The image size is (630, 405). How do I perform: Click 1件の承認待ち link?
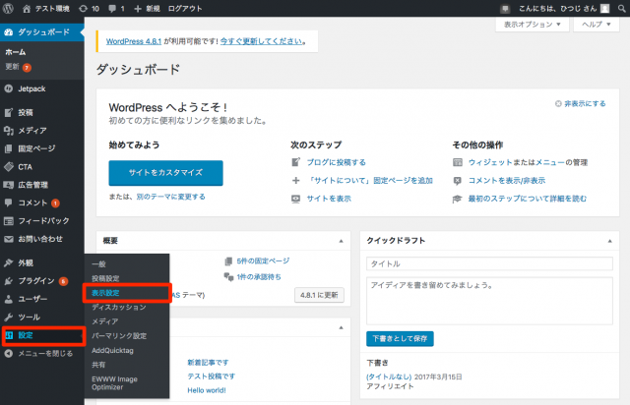pos(259,277)
